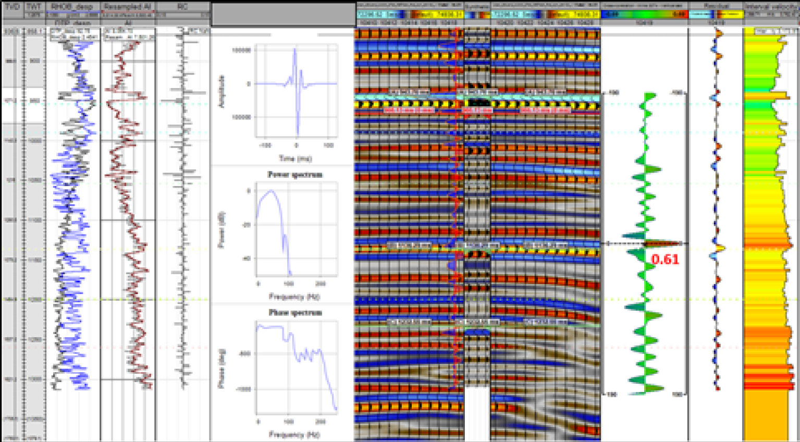Click the cross-correlation rainbow color bar
Screen dimensions: 800x442
644,15
